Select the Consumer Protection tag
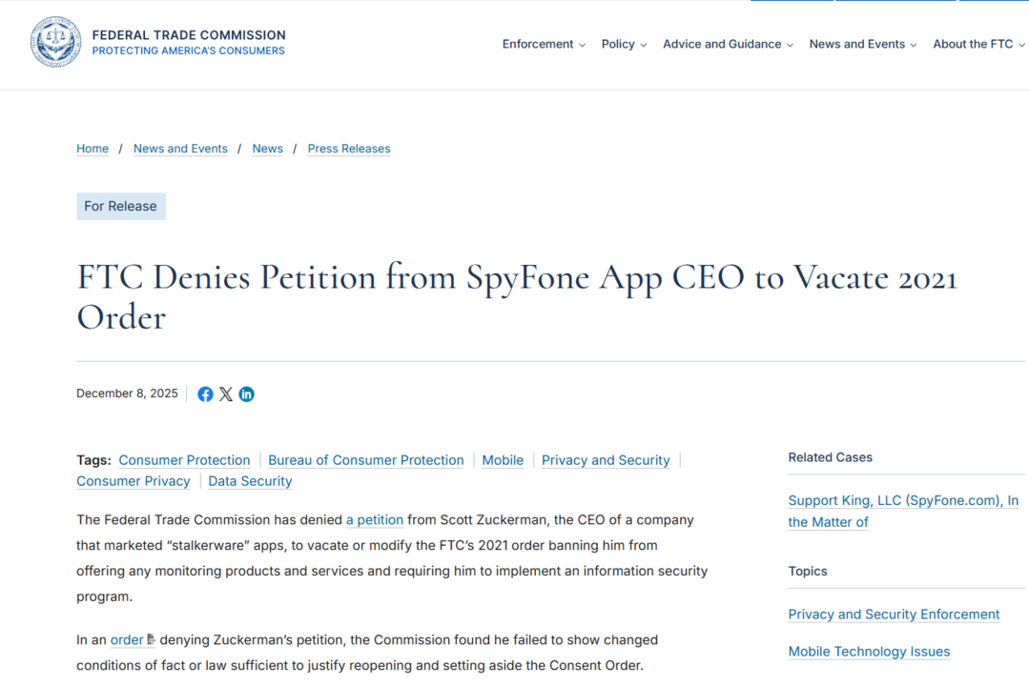Viewport: 1029px width, 687px height. [x=184, y=460]
